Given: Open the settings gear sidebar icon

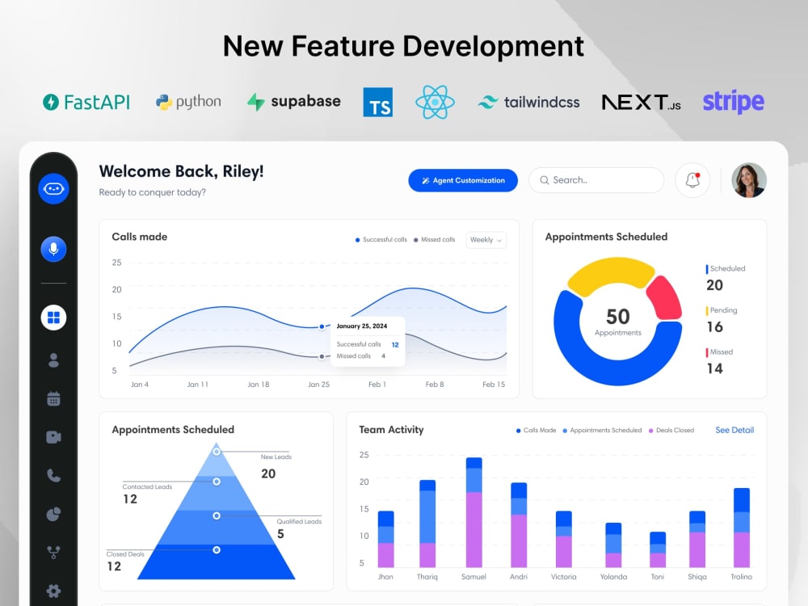Looking at the screenshot, I should coord(53,591).
